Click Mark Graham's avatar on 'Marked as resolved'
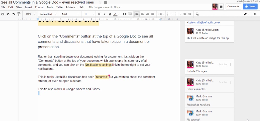The width and height of the screenshot is (260, 121). pyautogui.click(x=190, y=98)
